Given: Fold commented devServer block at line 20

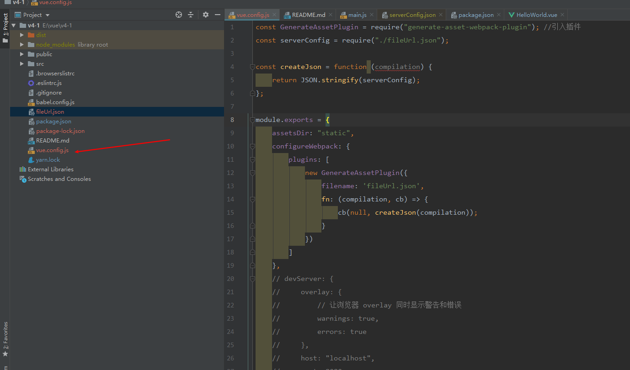Looking at the screenshot, I should point(252,279).
